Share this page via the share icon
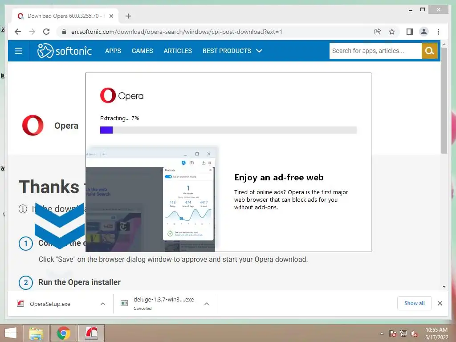The width and height of the screenshot is (456, 342). pos(378,32)
